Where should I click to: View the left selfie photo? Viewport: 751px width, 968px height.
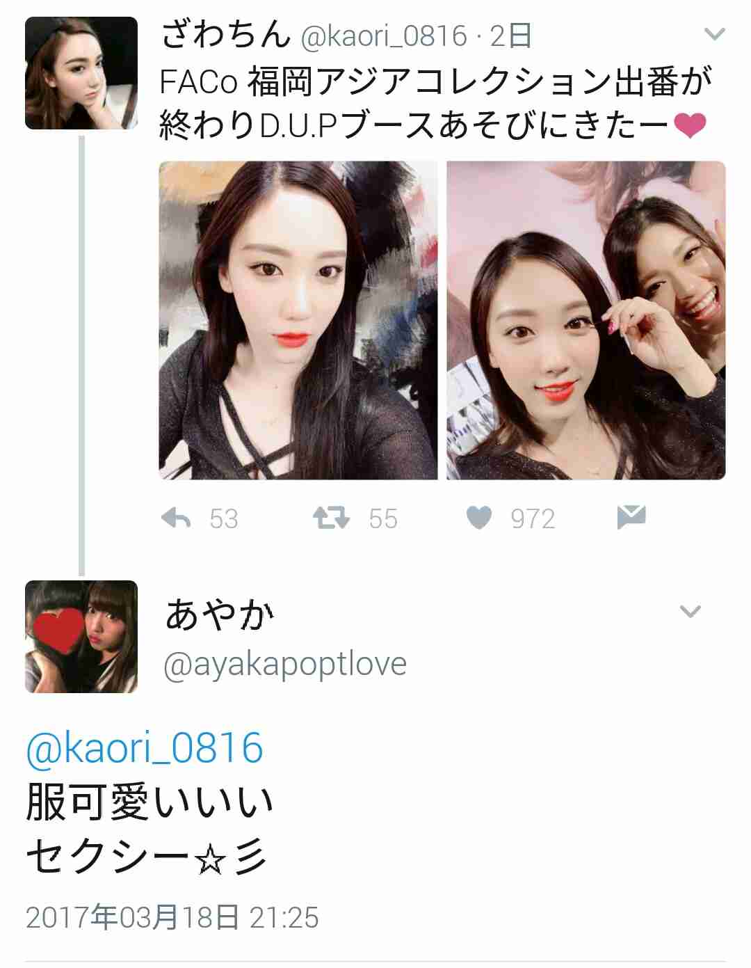(298, 320)
